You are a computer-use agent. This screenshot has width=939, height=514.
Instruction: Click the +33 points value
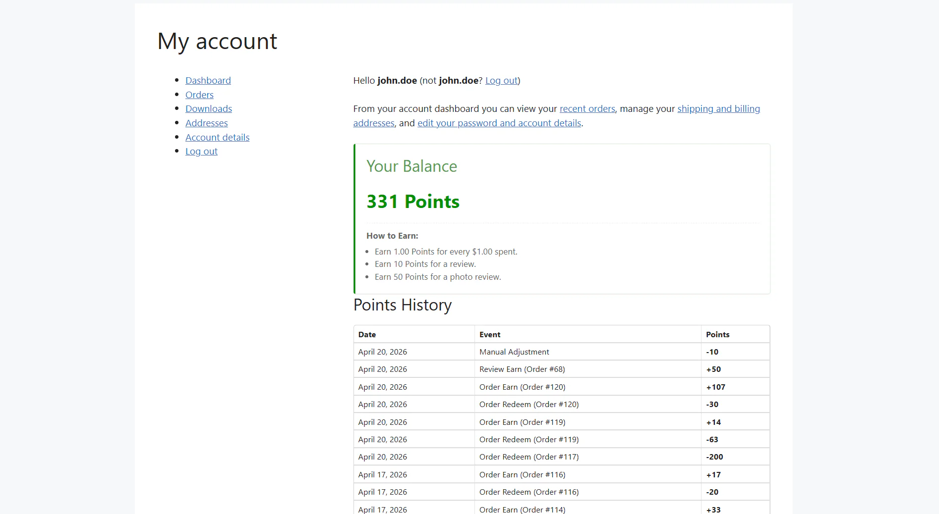(x=713, y=510)
